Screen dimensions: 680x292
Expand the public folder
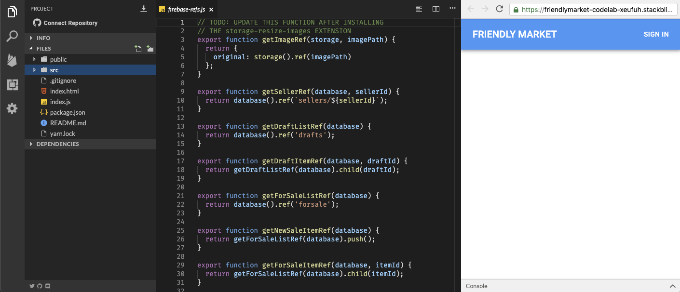point(58,59)
